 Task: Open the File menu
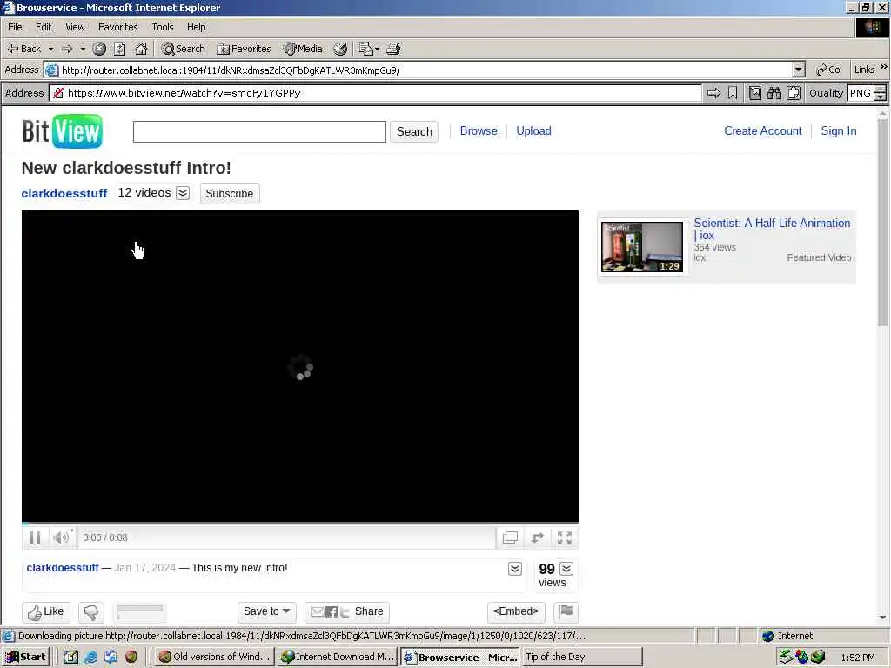pos(15,27)
